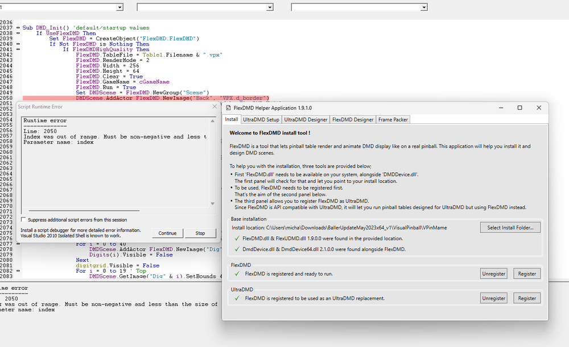Open the first dropdown above the script

(x=119, y=7)
